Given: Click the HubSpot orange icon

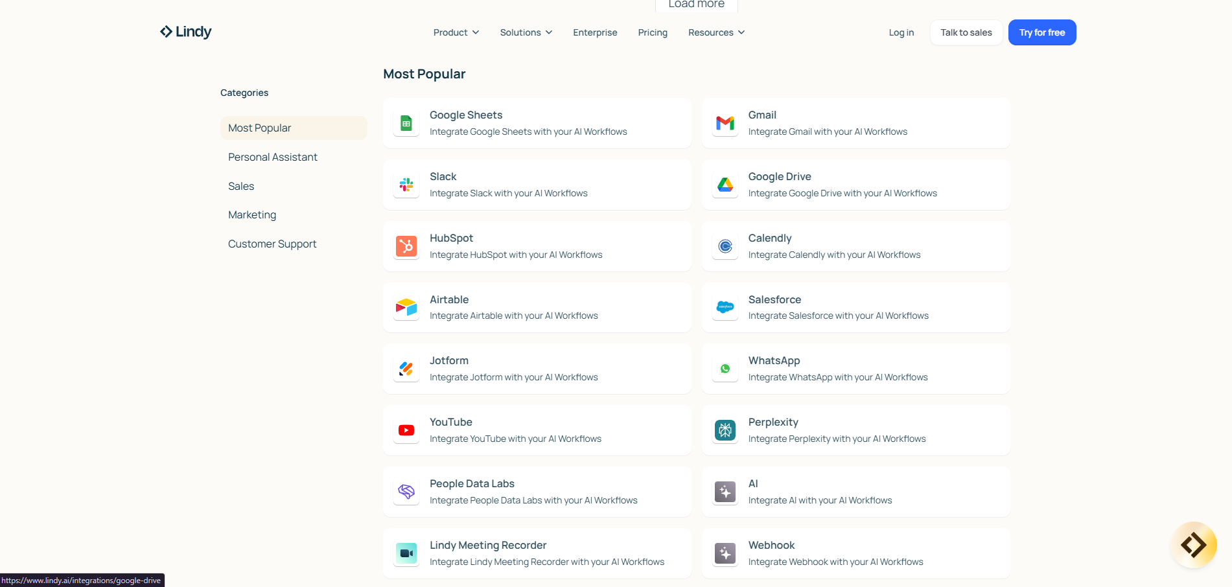Looking at the screenshot, I should click(406, 246).
